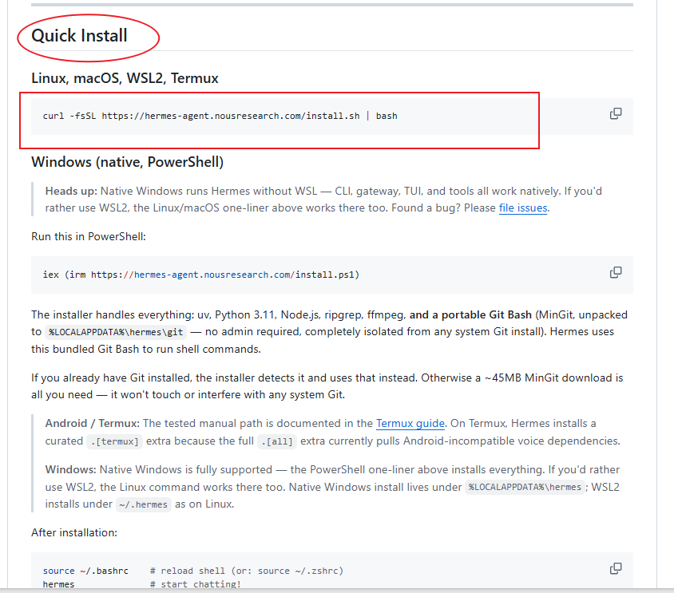674x593 pixels.
Task: Click the Linux, macOS, WSL2, Termux heading
Action: pos(125,78)
